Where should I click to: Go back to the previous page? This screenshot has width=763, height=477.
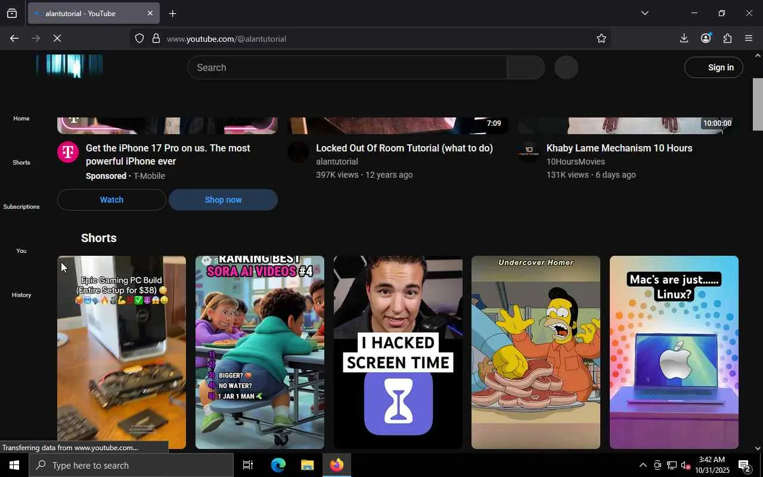pos(14,38)
